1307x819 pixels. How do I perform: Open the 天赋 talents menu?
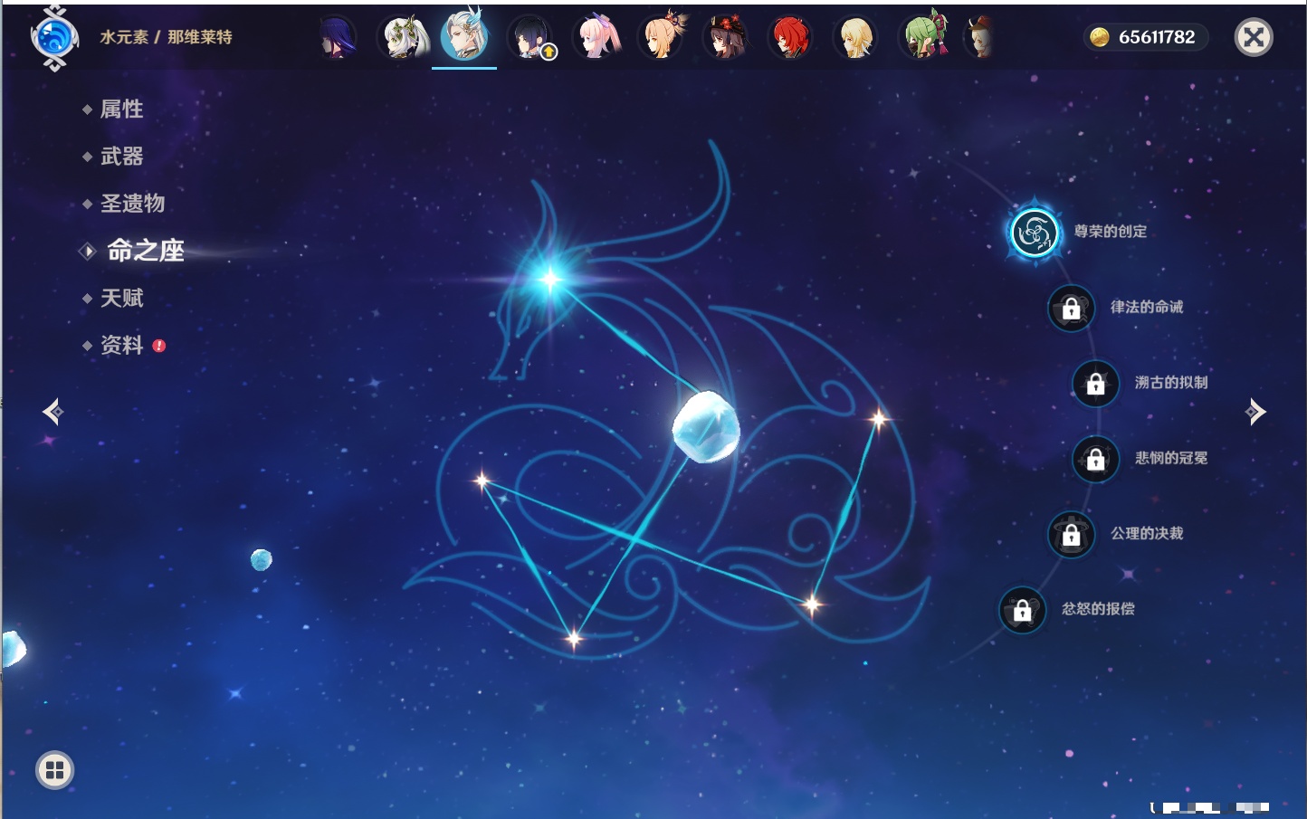(x=121, y=298)
